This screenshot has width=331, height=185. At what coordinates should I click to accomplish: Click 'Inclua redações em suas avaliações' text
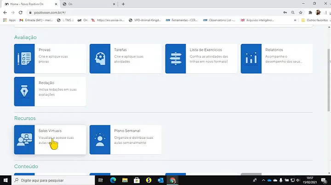point(57,92)
